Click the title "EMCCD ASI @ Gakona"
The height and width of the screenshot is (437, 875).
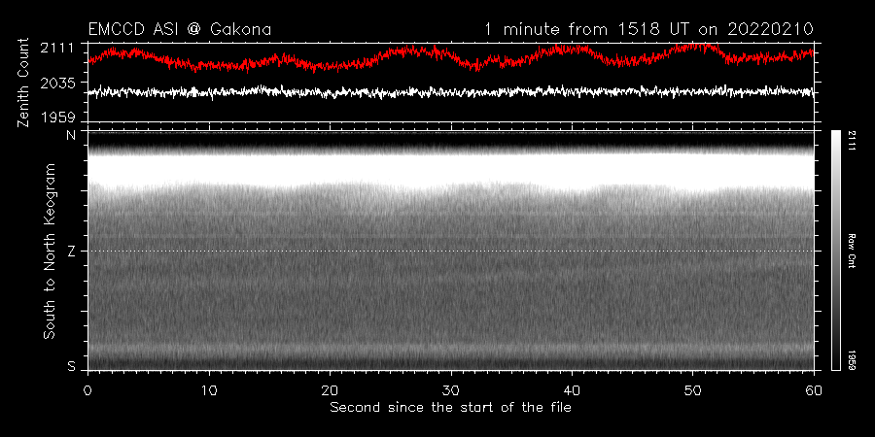coord(180,29)
